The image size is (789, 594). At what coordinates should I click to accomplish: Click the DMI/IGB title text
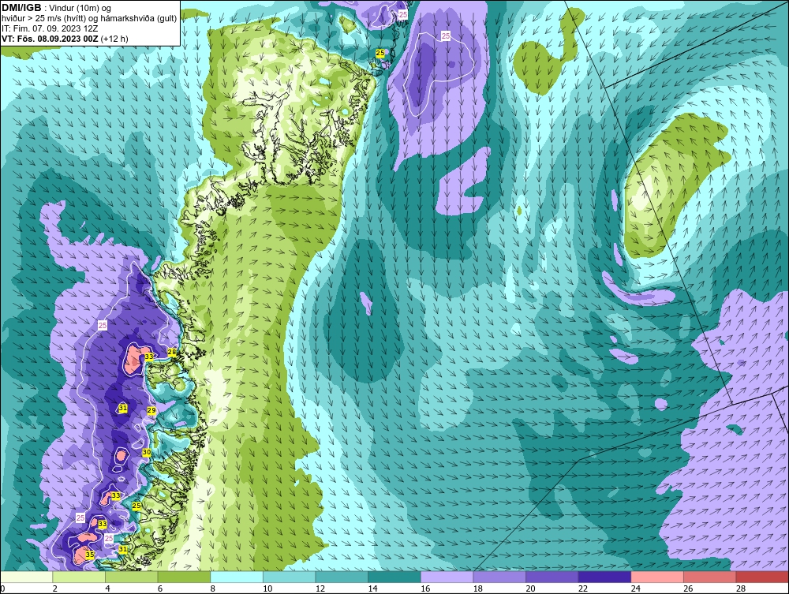[21, 8]
